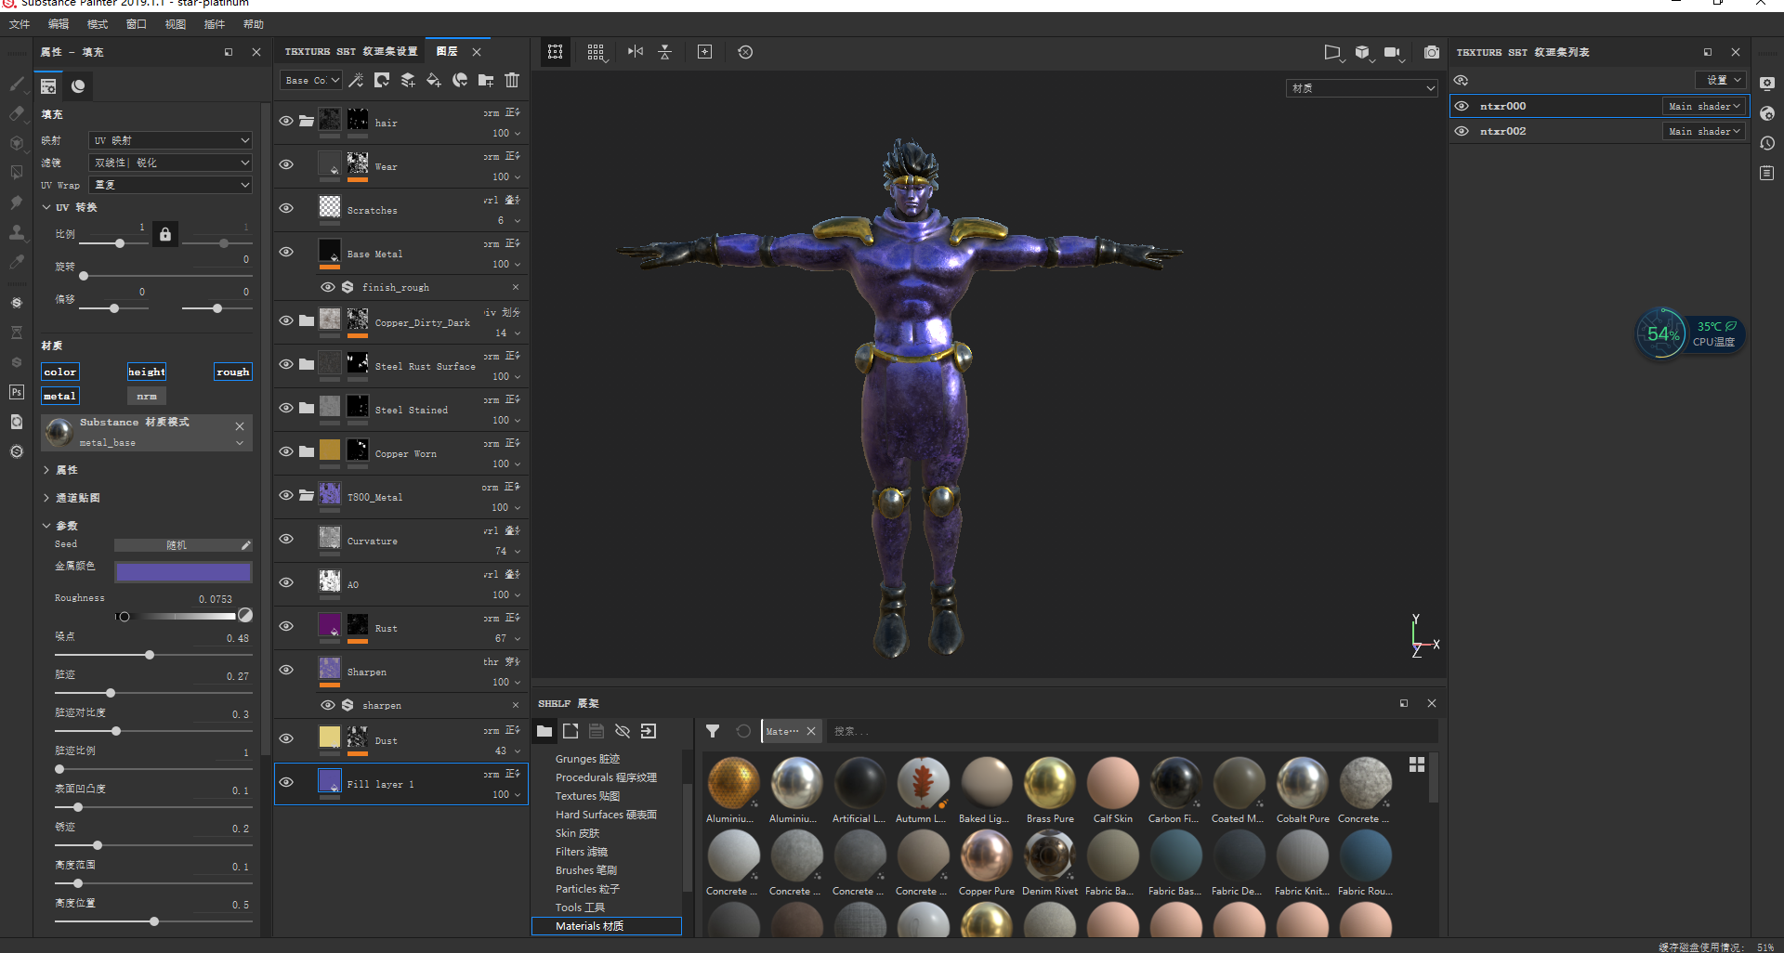The height and width of the screenshot is (953, 1784).
Task: Switch to the 图层 layers tab
Action: pos(447,52)
